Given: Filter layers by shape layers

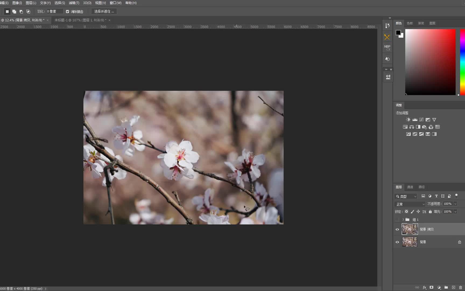Looking at the screenshot, I should (443, 196).
